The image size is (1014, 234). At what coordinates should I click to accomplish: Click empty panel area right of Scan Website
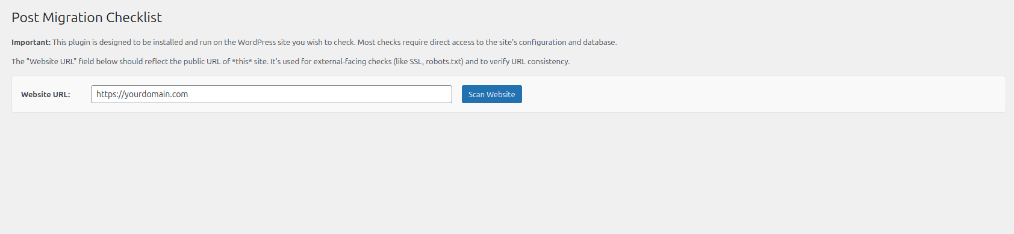pyautogui.click(x=759, y=94)
